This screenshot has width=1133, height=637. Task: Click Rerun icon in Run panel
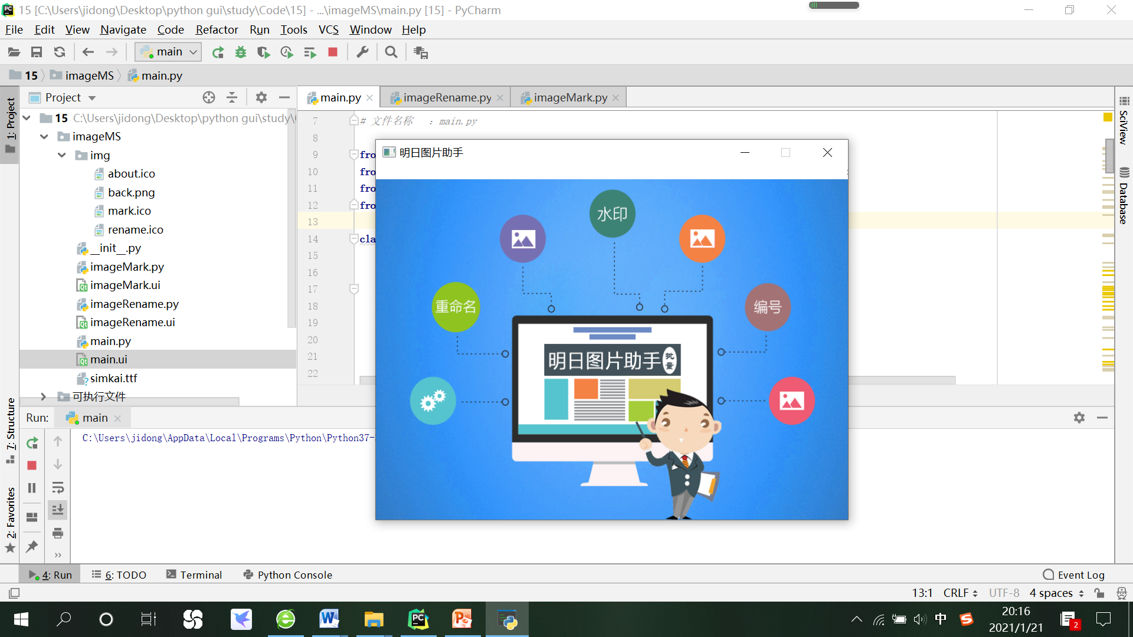(x=32, y=442)
